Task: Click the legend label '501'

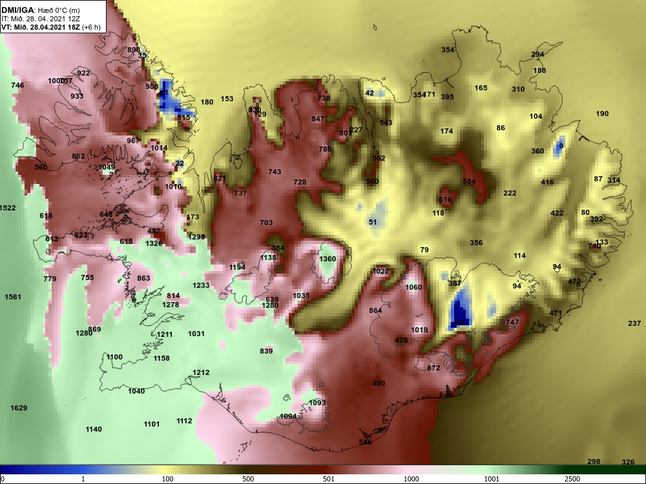Action: pyautogui.click(x=328, y=479)
